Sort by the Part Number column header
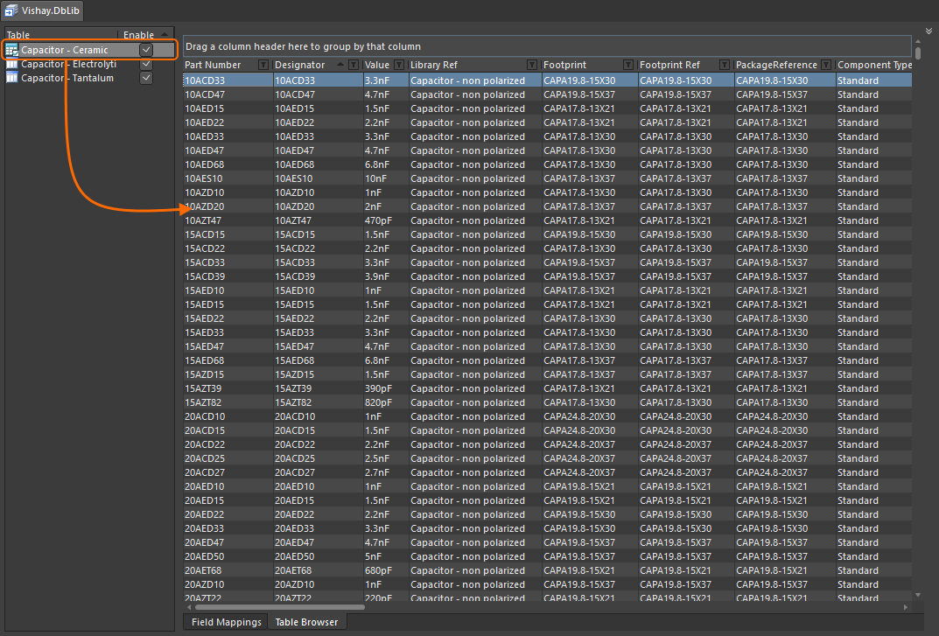 point(213,65)
